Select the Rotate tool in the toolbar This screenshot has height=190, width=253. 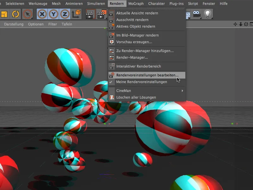15,14
